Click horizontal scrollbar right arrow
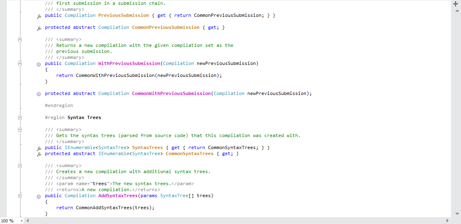Image resolution: width=461 pixels, height=224 pixels. click(447, 220)
